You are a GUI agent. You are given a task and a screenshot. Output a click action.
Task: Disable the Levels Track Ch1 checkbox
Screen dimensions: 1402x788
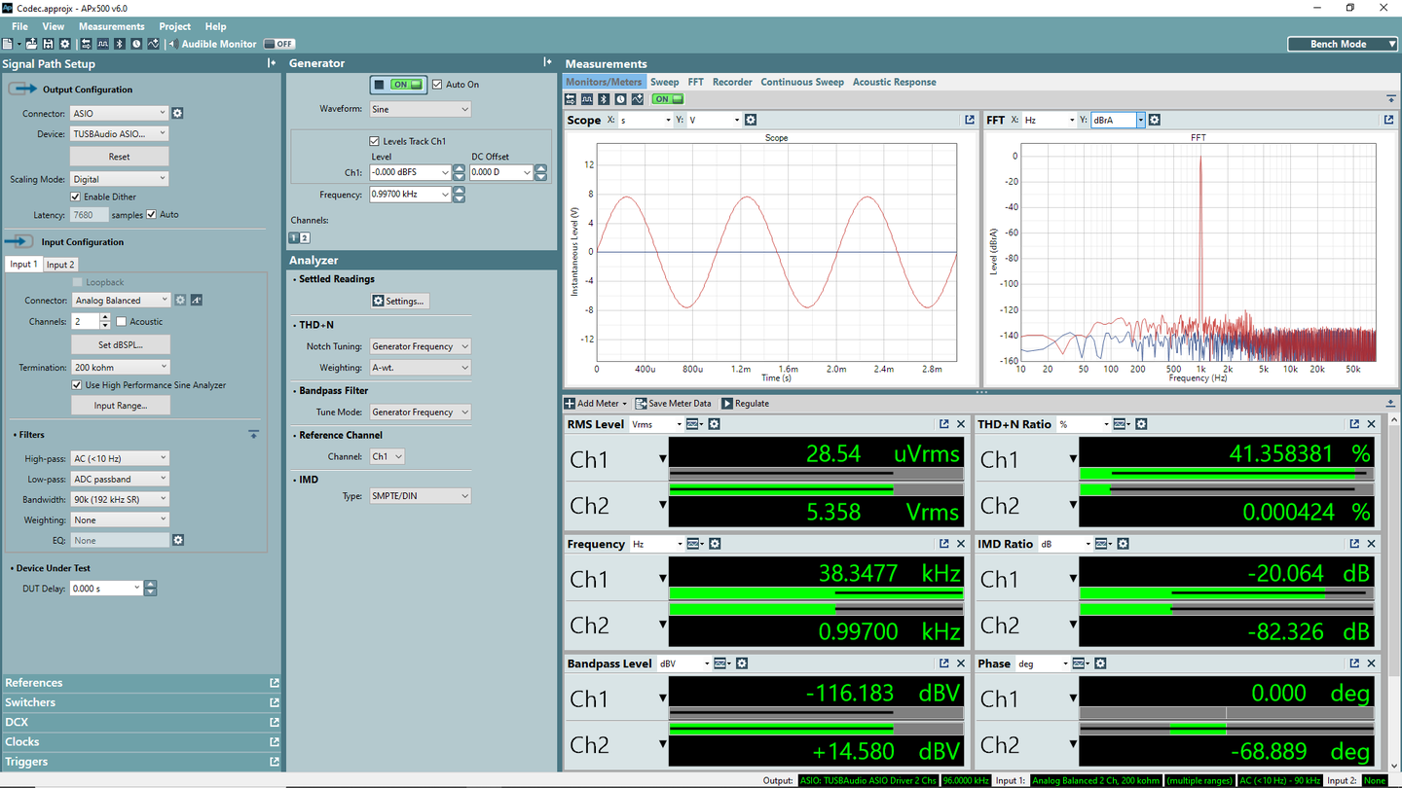(x=375, y=141)
